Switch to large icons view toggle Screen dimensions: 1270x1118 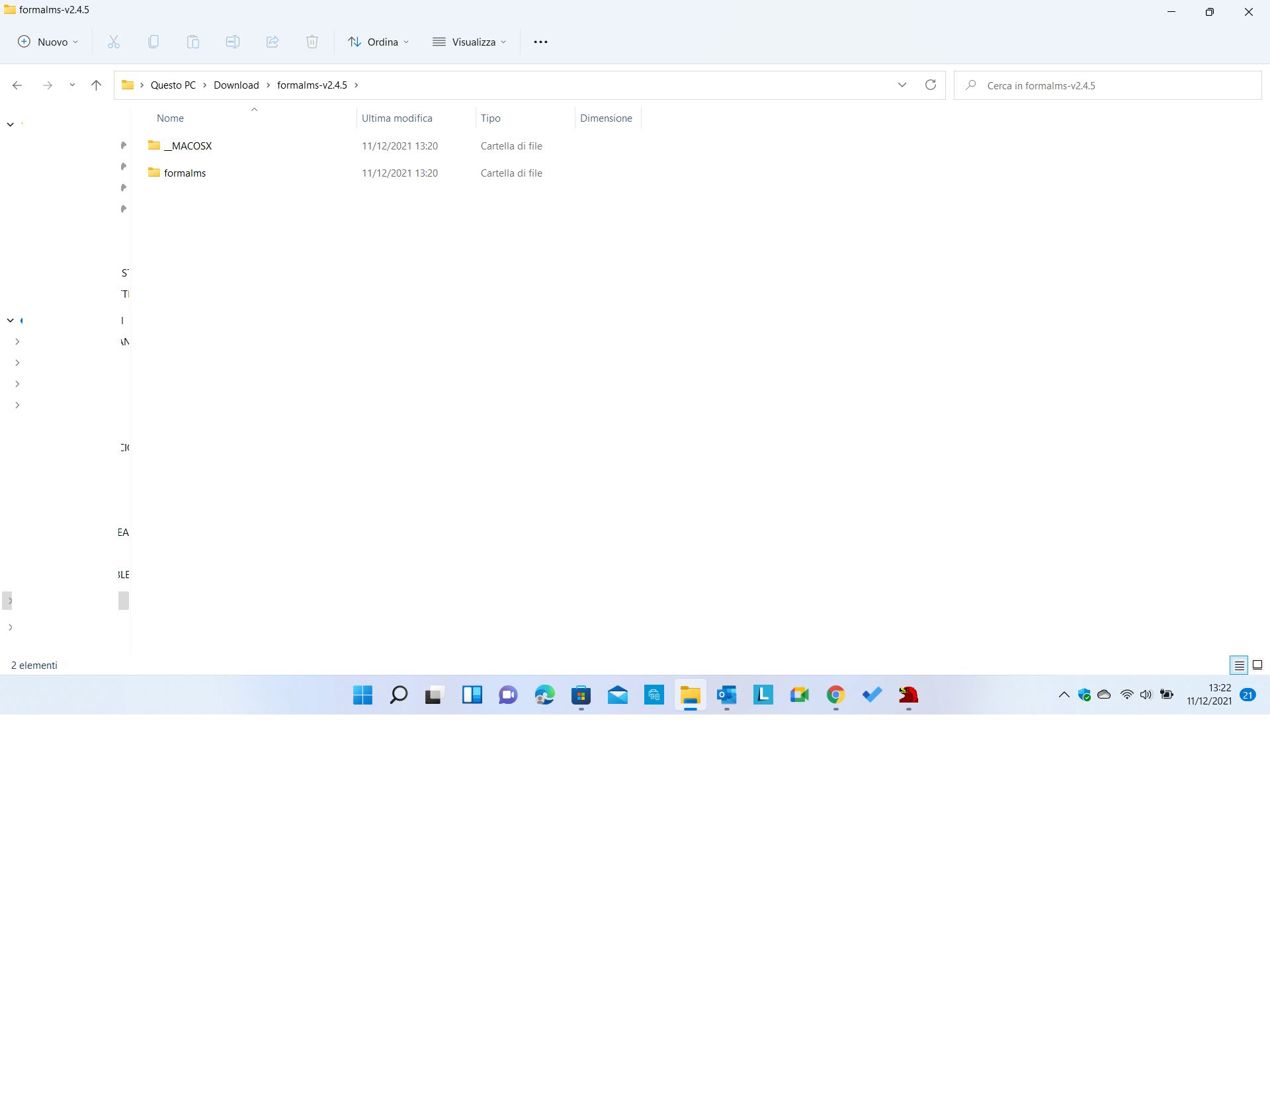point(1257,665)
